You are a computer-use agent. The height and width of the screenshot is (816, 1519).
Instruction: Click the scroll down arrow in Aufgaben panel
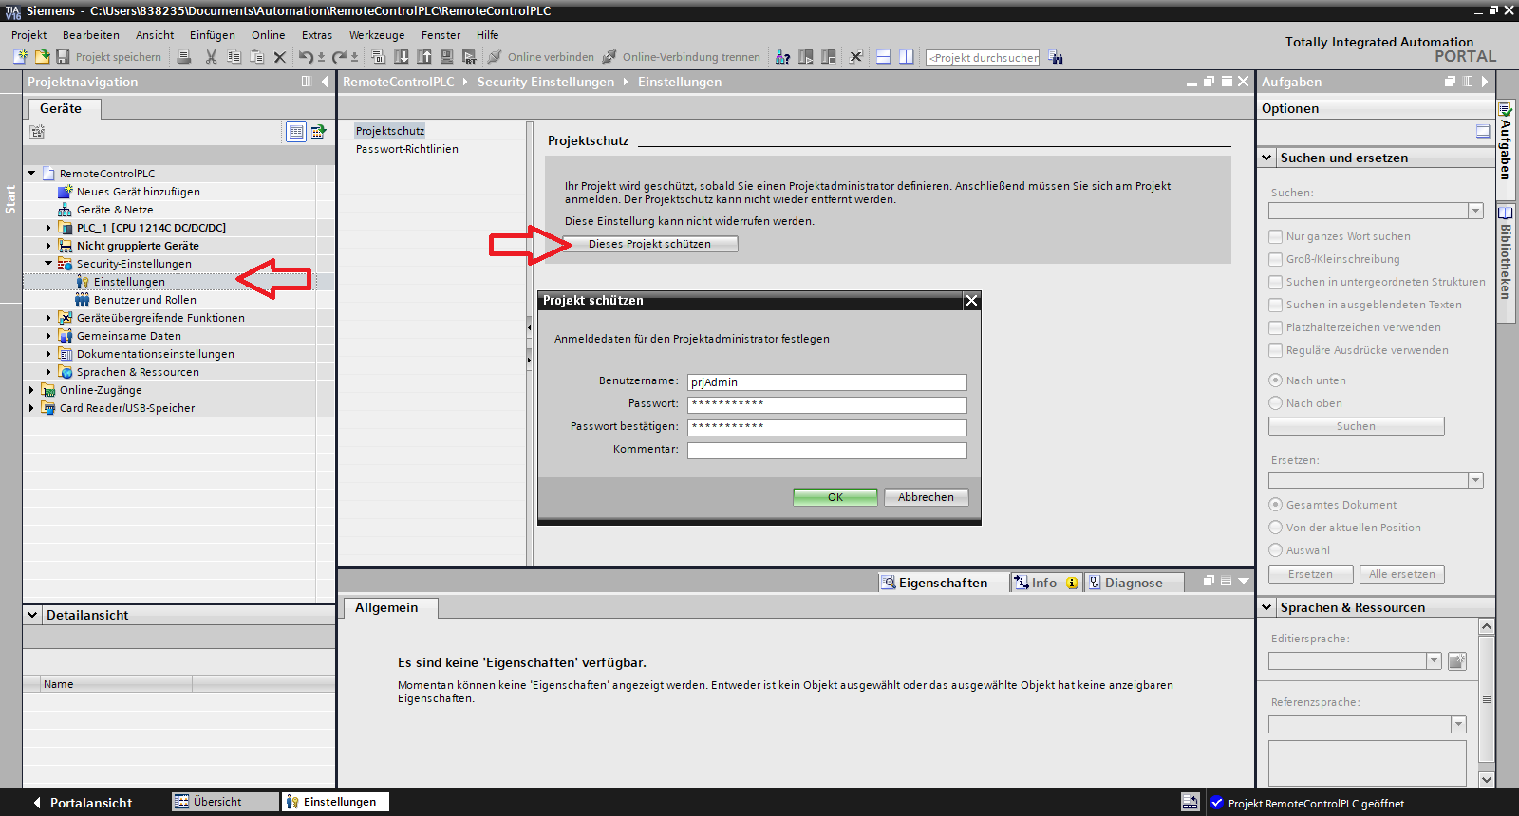coord(1487,780)
